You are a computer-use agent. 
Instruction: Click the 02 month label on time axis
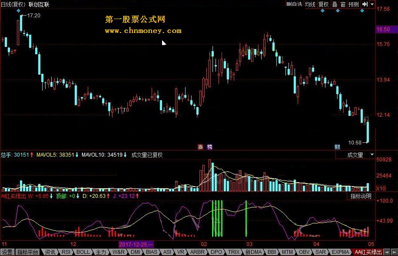(x=204, y=244)
